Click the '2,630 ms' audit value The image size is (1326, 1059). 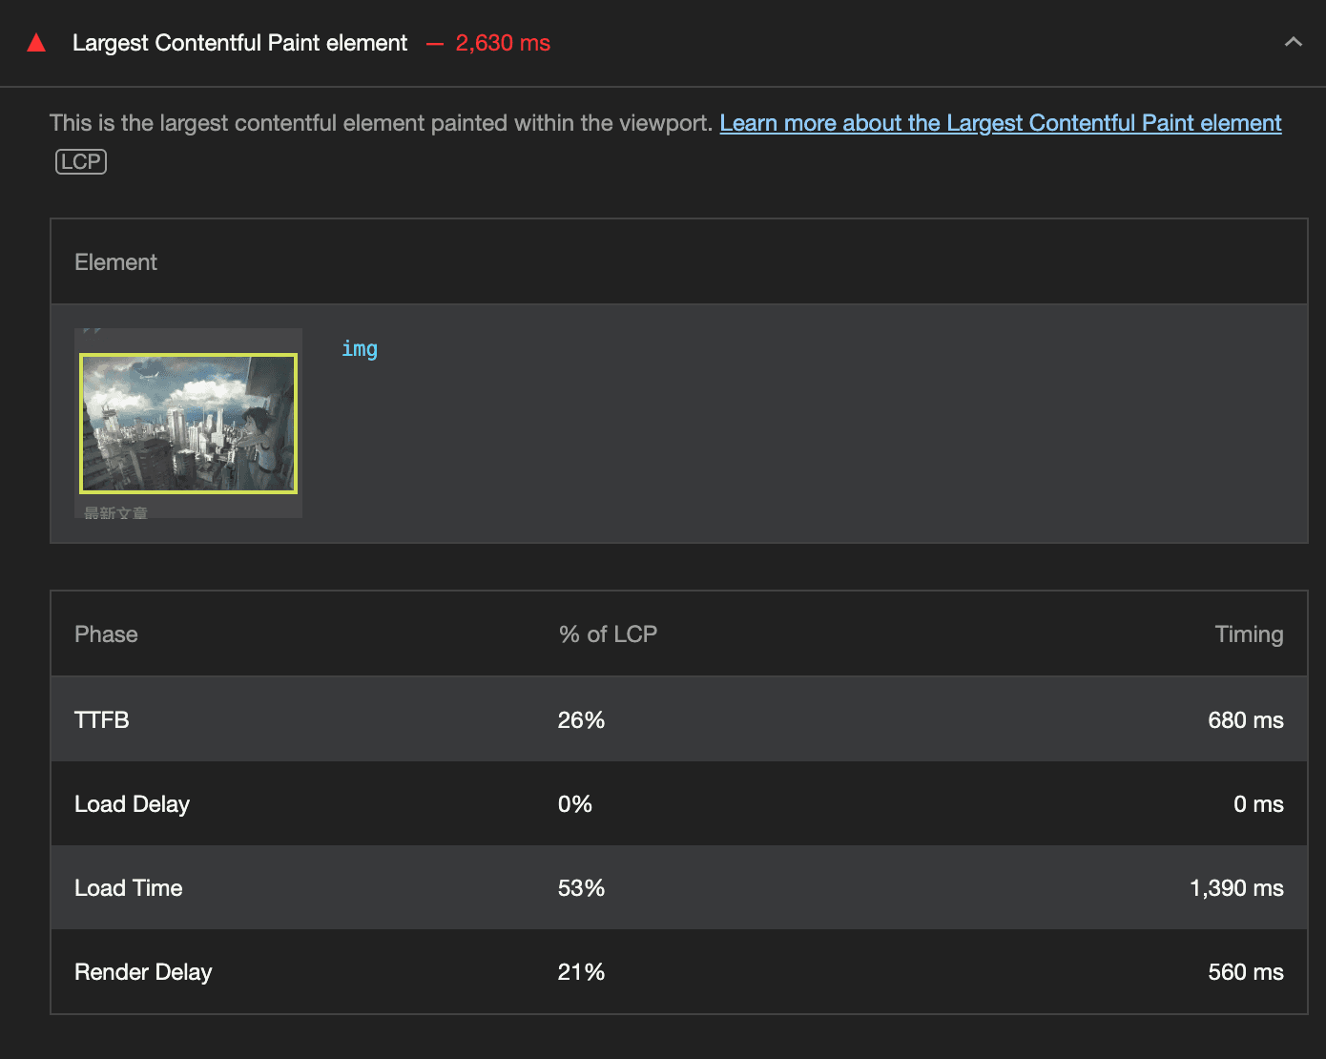tap(503, 43)
